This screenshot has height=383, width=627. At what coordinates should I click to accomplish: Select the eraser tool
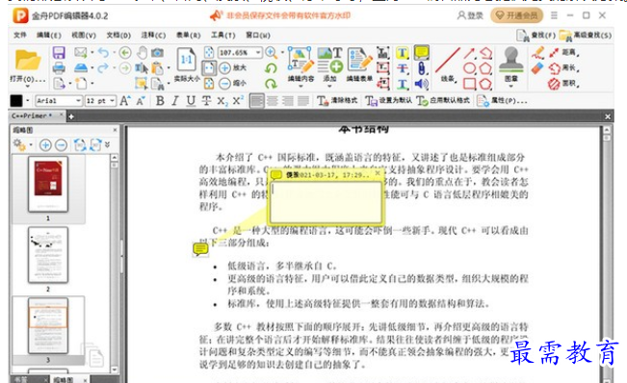tap(537, 68)
